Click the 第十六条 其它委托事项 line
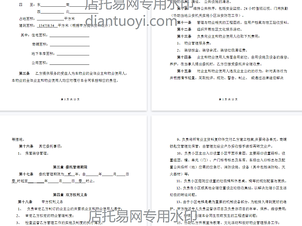 pos(40,146)
